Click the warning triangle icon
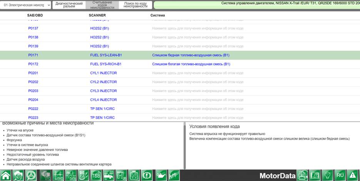Screen dimensions: 360x181 click(x=352, y=175)
